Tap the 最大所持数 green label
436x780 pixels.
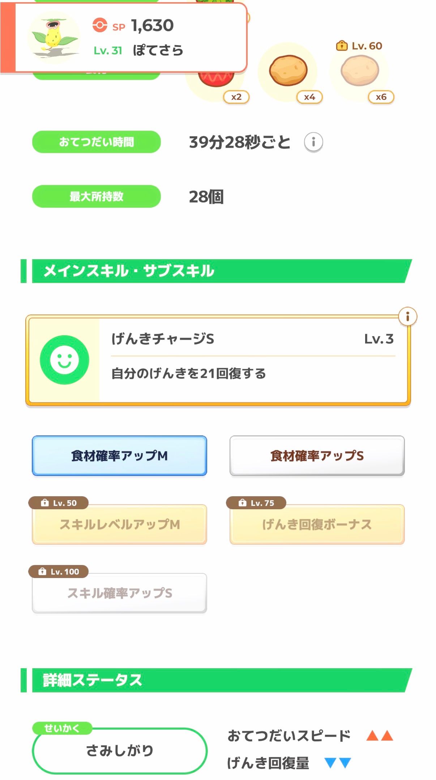pyautogui.click(x=96, y=196)
